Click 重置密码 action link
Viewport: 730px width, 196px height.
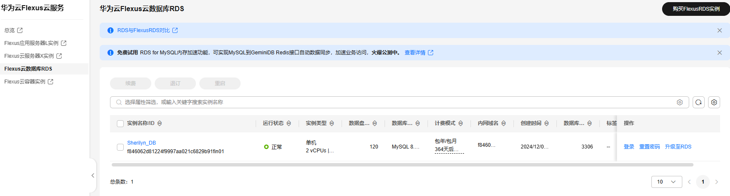(x=650, y=147)
